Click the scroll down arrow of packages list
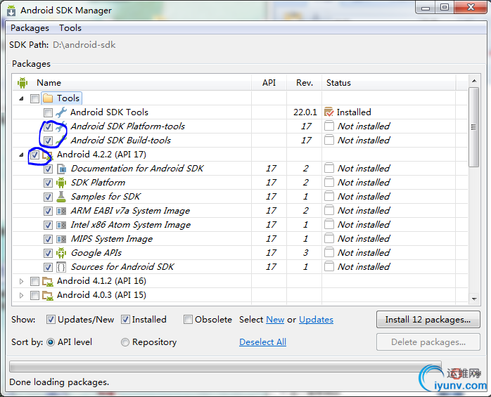 pyautogui.click(x=474, y=299)
